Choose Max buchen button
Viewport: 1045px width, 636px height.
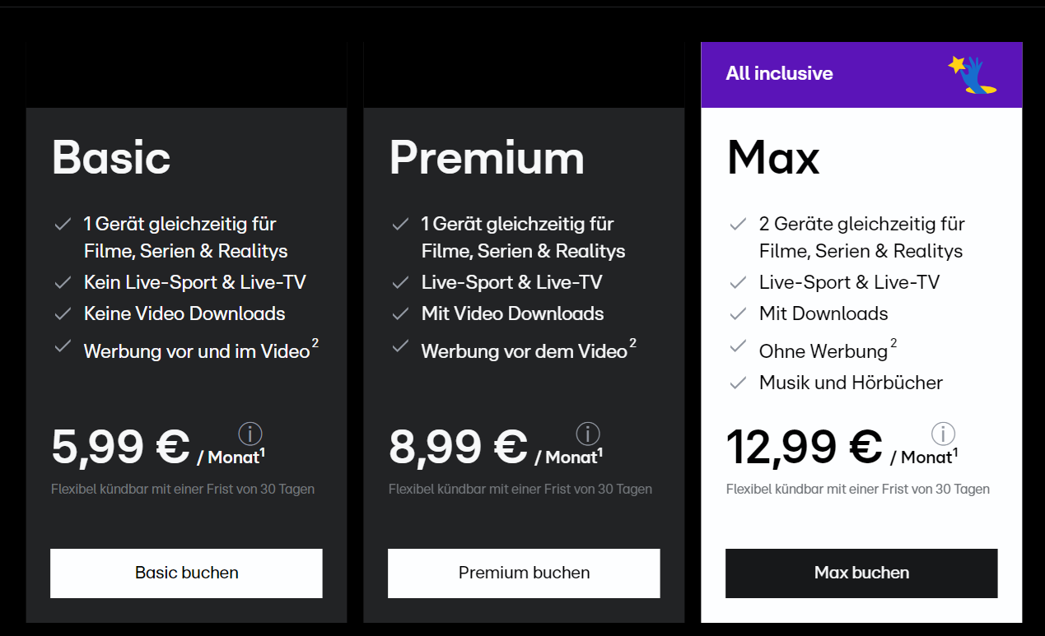[x=861, y=573]
